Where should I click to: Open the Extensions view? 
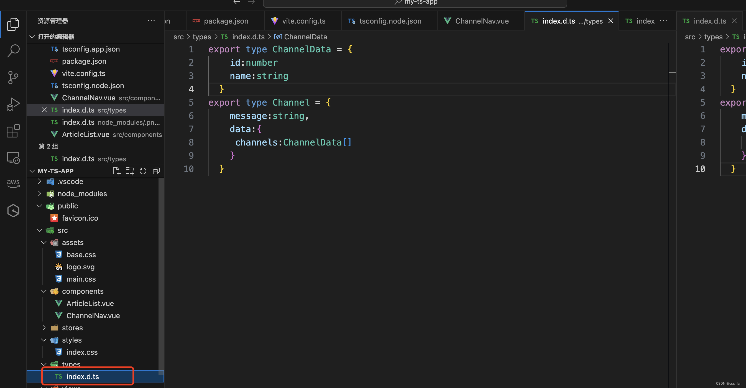[x=13, y=131]
